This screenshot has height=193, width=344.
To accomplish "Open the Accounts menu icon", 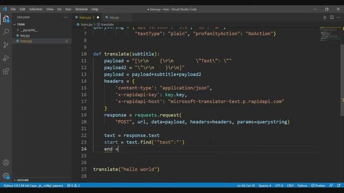I will pos(6,162).
